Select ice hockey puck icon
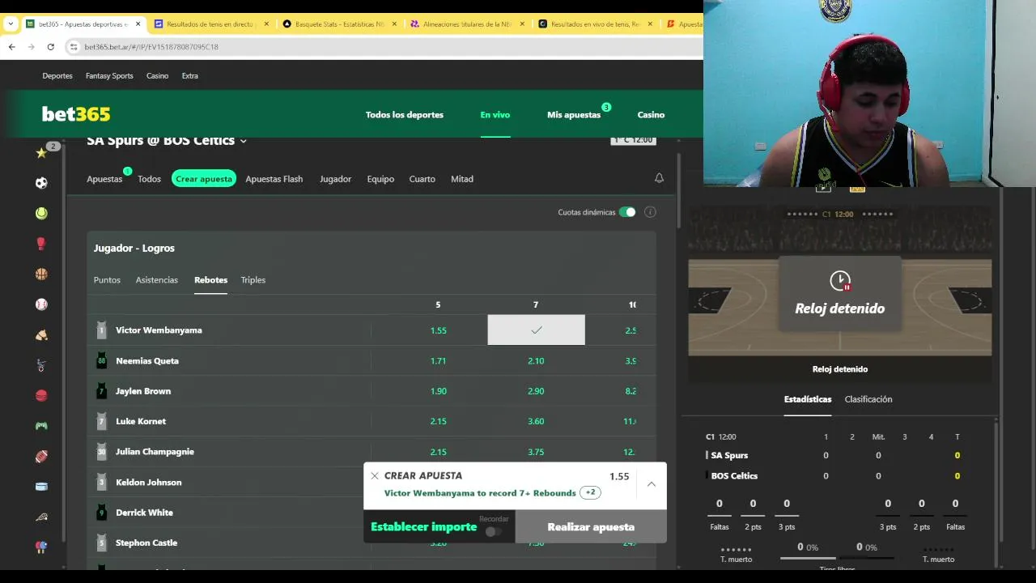This screenshot has width=1036, height=583. pyautogui.click(x=41, y=487)
